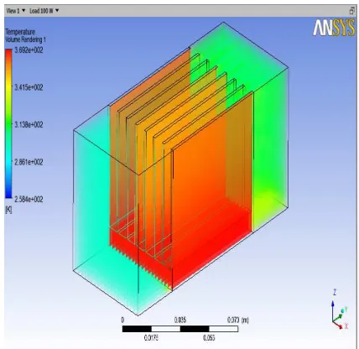The width and height of the screenshot is (359, 349).
Task: Pick the red top of the temperature color bar
Action: click(8, 53)
